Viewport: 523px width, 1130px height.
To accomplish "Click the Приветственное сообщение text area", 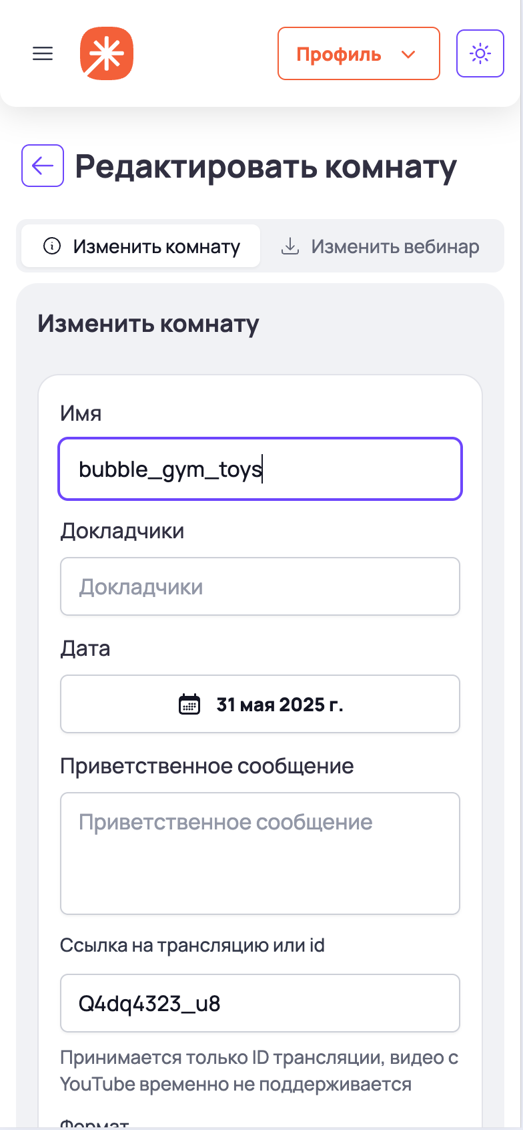I will [x=260, y=853].
